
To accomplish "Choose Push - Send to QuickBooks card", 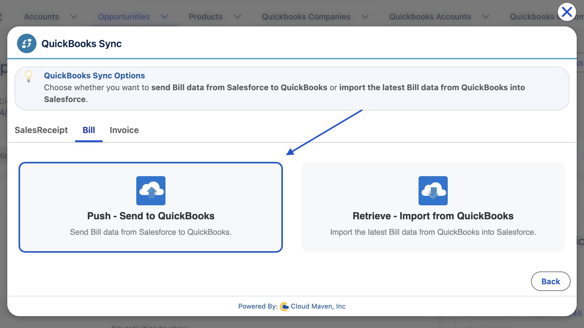I will tap(151, 207).
